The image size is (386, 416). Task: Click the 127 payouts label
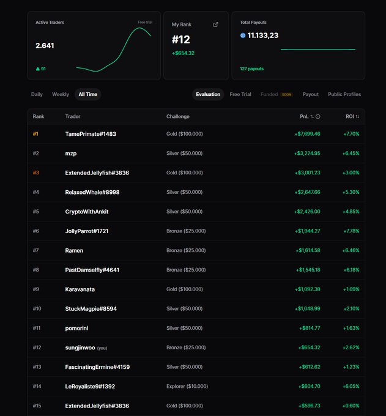point(252,69)
